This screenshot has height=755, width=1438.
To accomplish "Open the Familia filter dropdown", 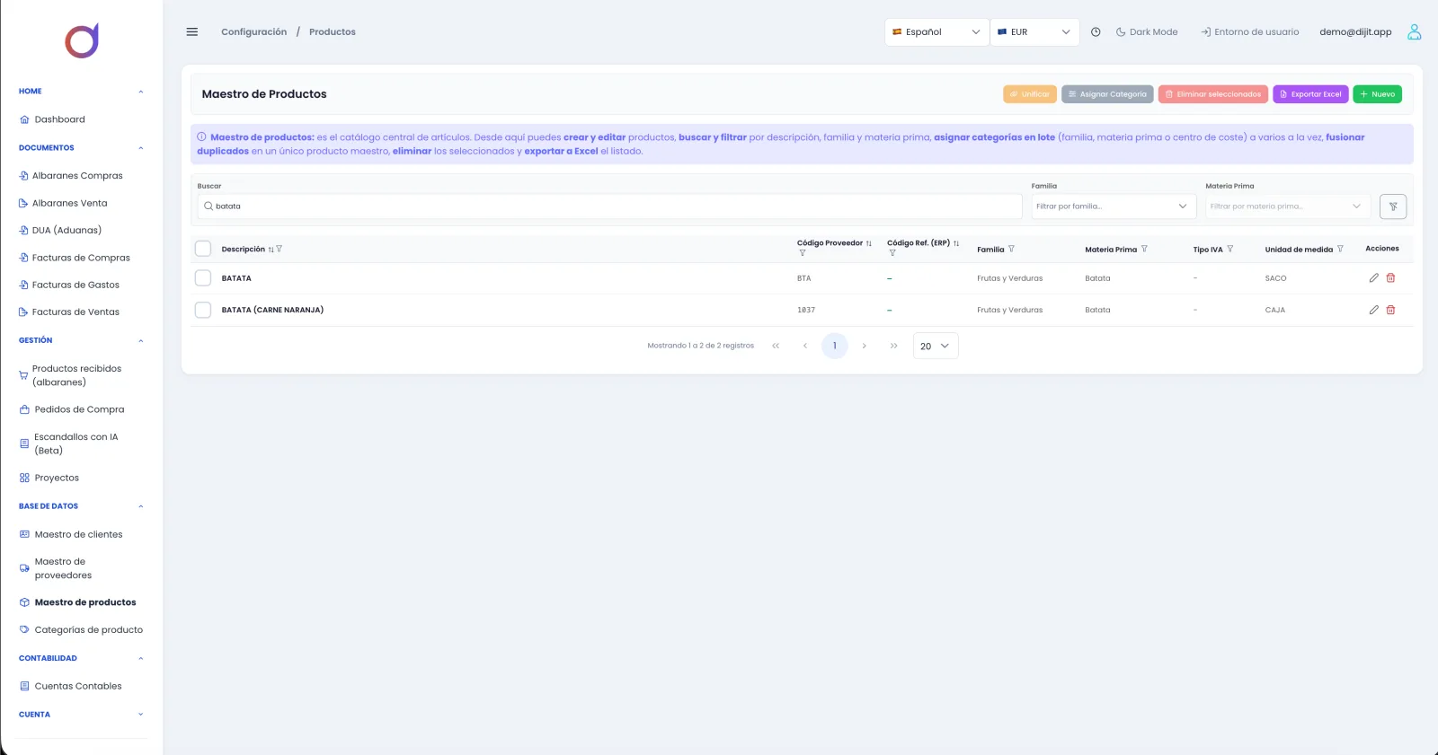I will [x=1114, y=206].
